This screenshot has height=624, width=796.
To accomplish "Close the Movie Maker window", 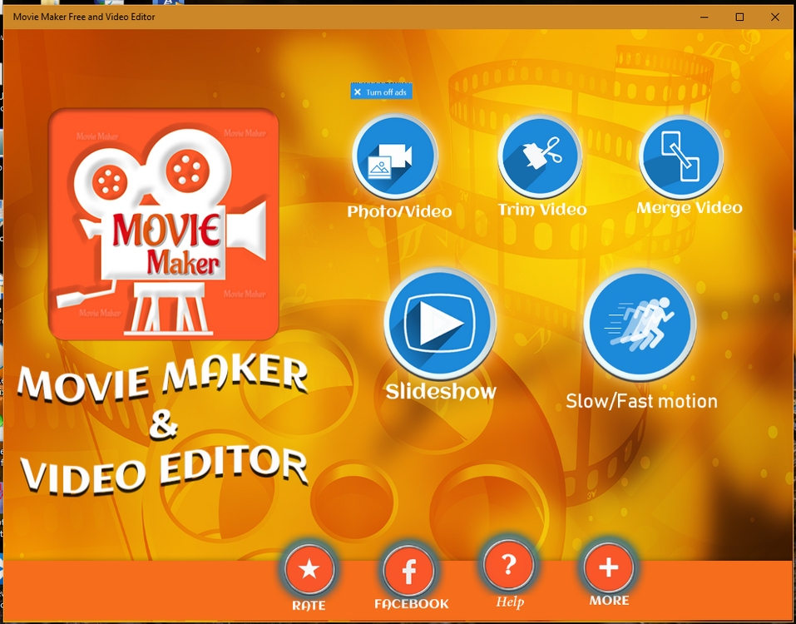I will (x=774, y=17).
